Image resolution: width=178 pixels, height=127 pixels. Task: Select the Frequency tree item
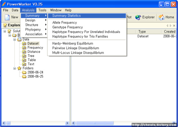[x=35, y=48]
